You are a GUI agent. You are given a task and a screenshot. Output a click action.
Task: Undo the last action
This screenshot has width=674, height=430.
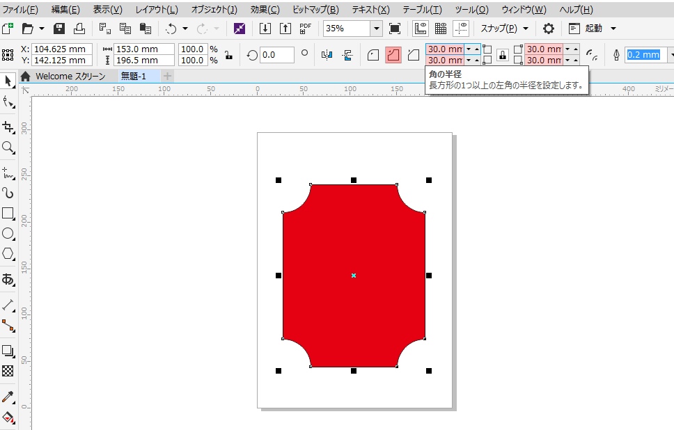(x=171, y=29)
